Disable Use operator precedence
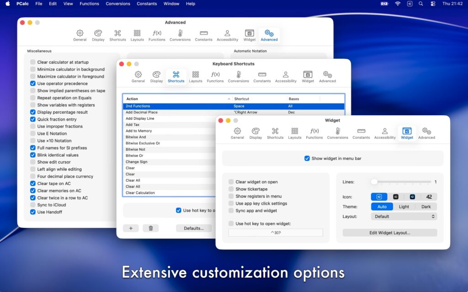 click(x=32, y=84)
